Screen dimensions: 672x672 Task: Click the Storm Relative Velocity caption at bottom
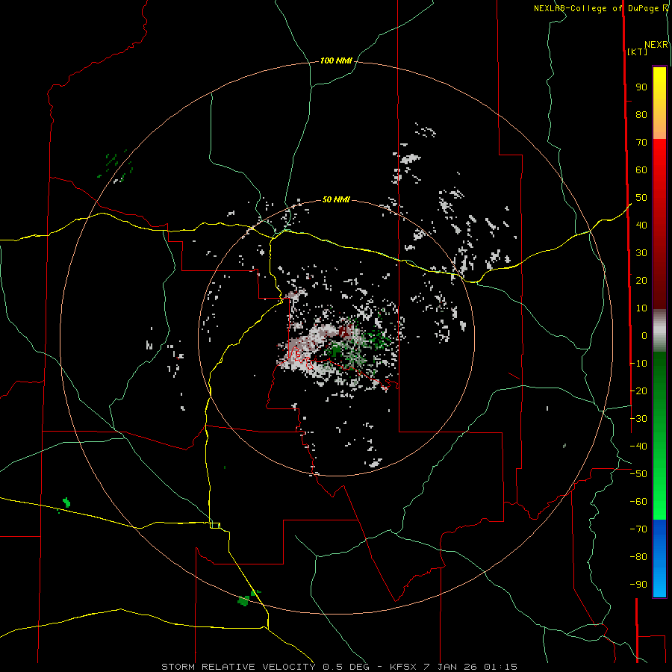click(x=339, y=667)
